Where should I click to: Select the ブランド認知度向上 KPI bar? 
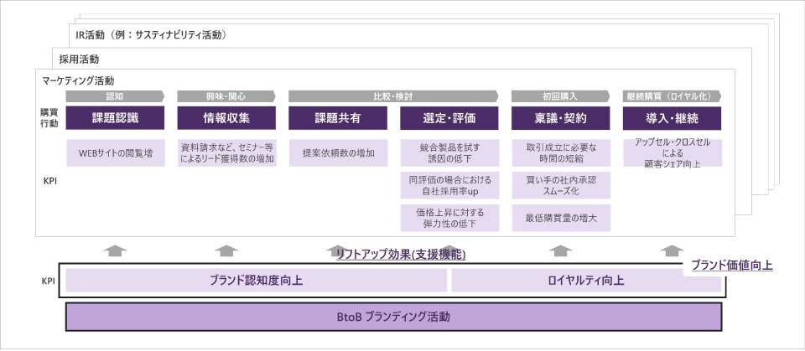(x=256, y=281)
